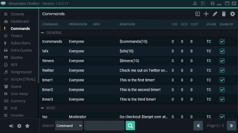This screenshot has height=133, width=238.
Task: Click the Currency money icon in sidebar
Action: coord(6,101)
